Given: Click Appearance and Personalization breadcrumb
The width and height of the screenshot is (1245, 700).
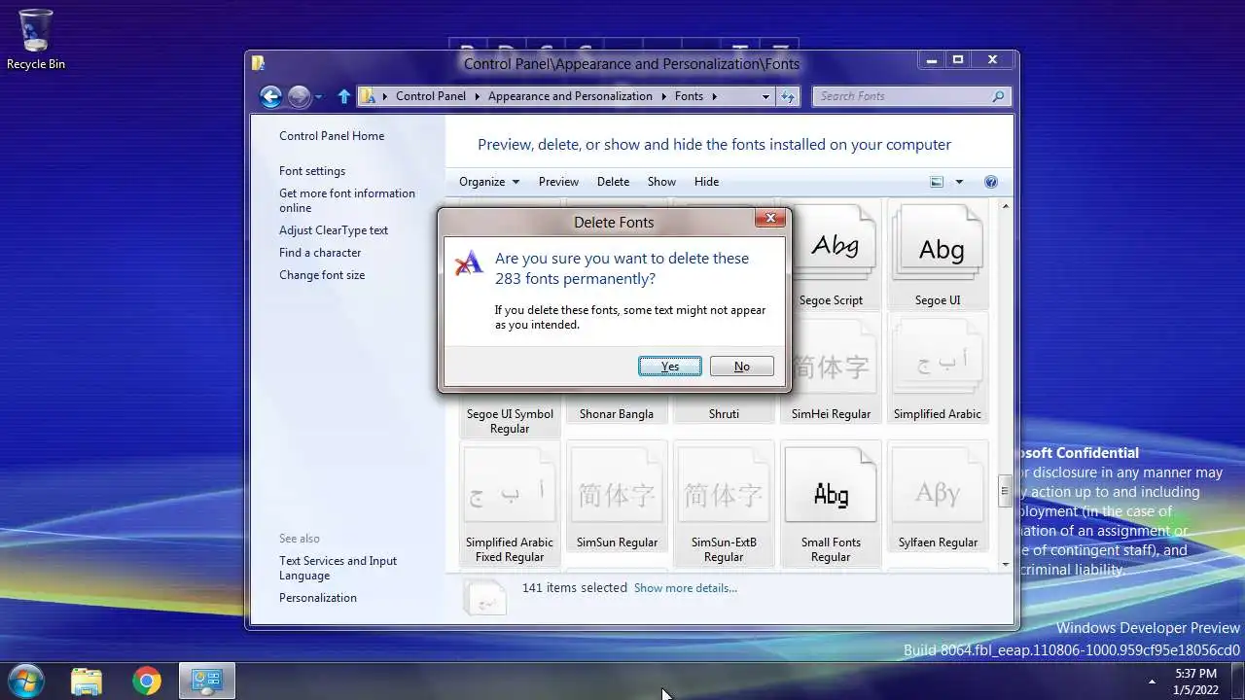Looking at the screenshot, I should point(570,96).
